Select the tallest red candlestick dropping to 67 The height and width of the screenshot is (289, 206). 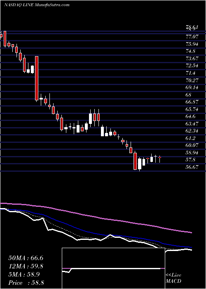click(x=37, y=78)
